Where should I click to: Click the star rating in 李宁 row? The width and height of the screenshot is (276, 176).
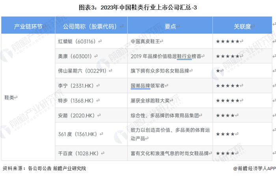click(228, 86)
